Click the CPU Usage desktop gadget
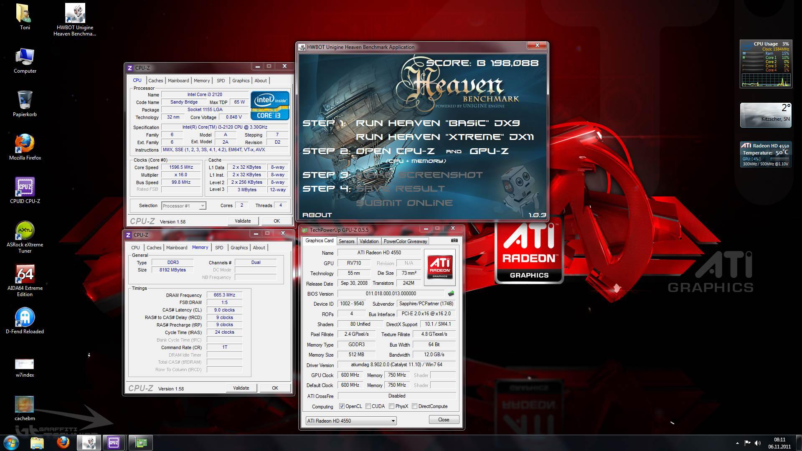The image size is (802, 451). point(766,63)
